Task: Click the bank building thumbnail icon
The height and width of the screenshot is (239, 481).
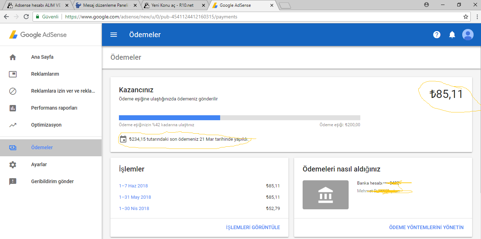Action: tap(326, 195)
